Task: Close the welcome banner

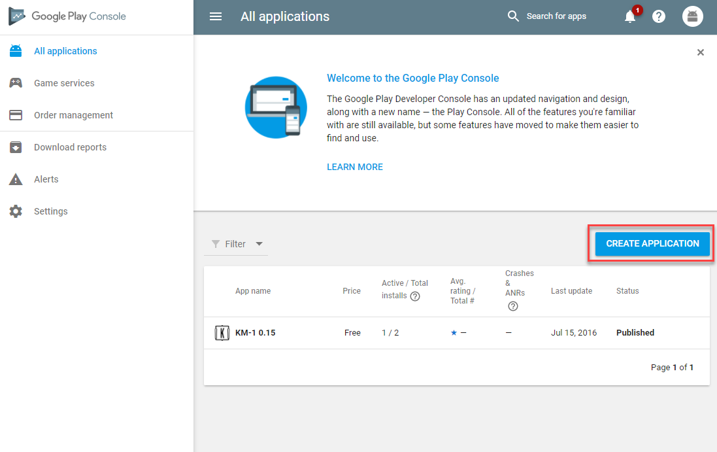Action: click(x=700, y=52)
